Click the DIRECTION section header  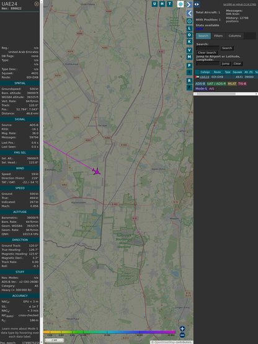click(20, 240)
